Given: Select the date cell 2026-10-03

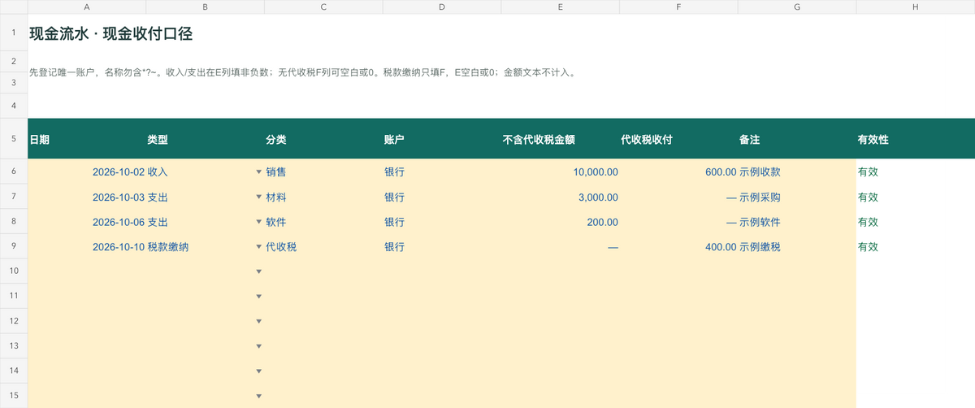Looking at the screenshot, I should tap(87, 197).
